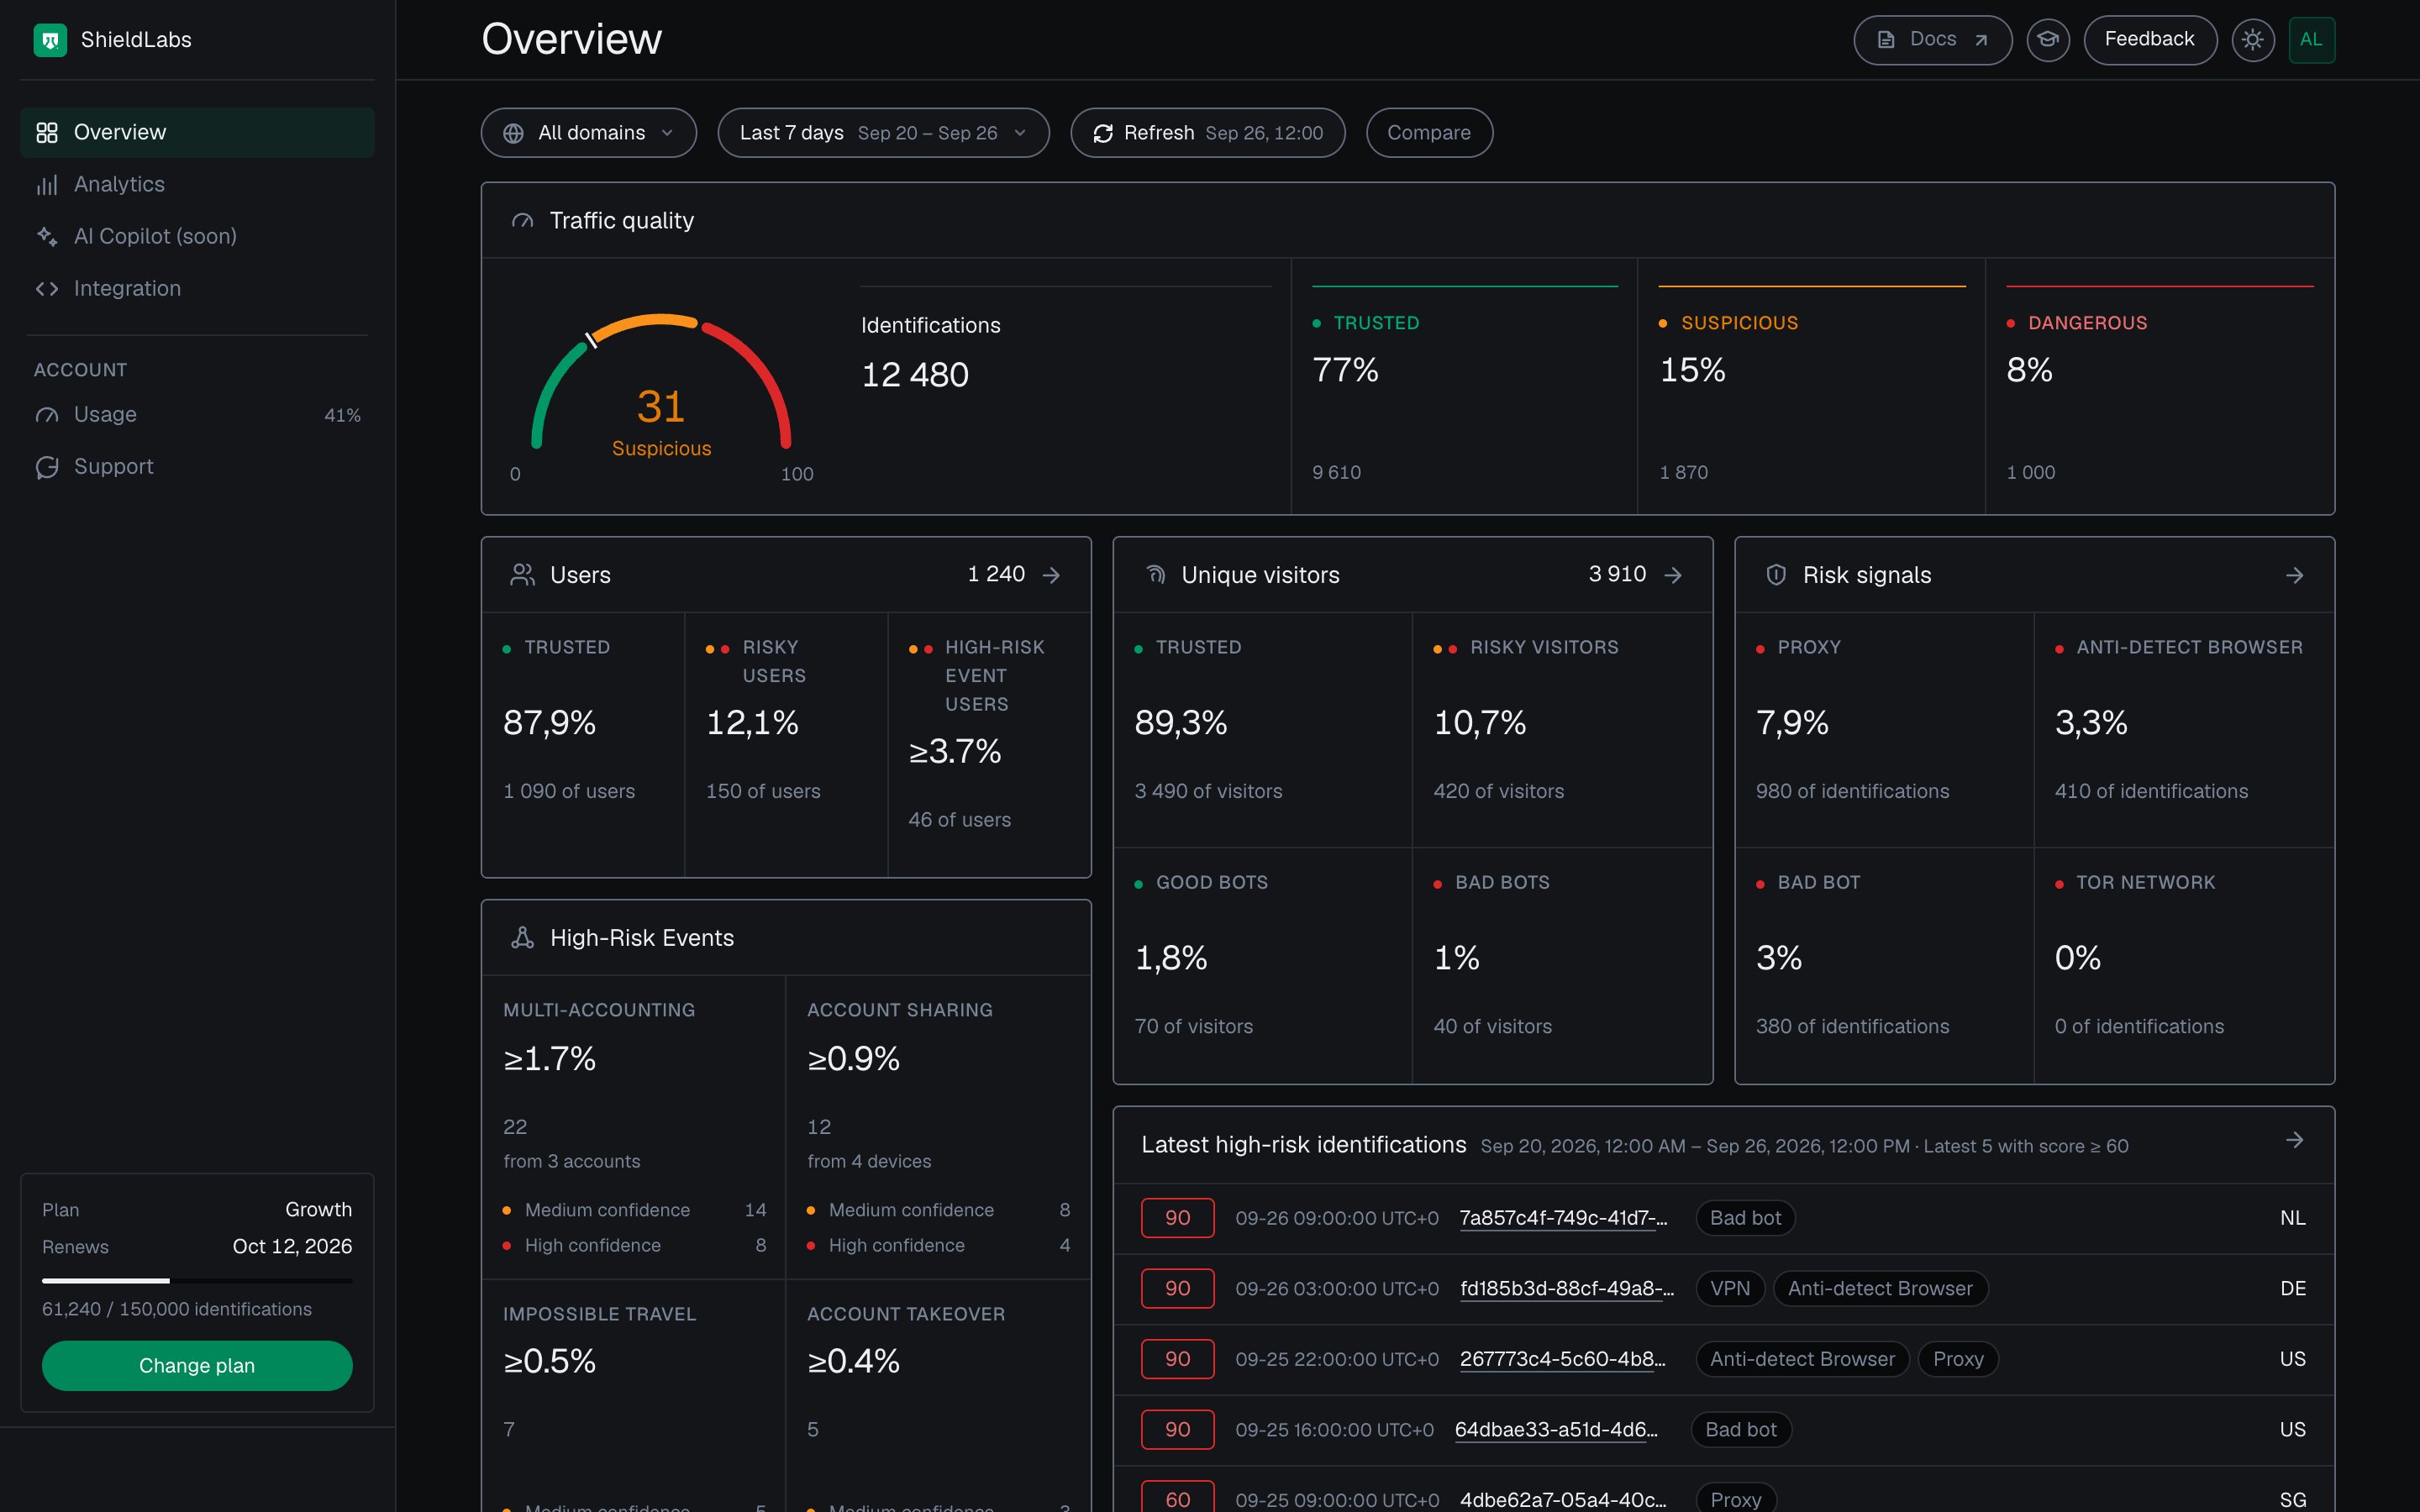Toggle the sun theme switcher

click(x=2253, y=40)
